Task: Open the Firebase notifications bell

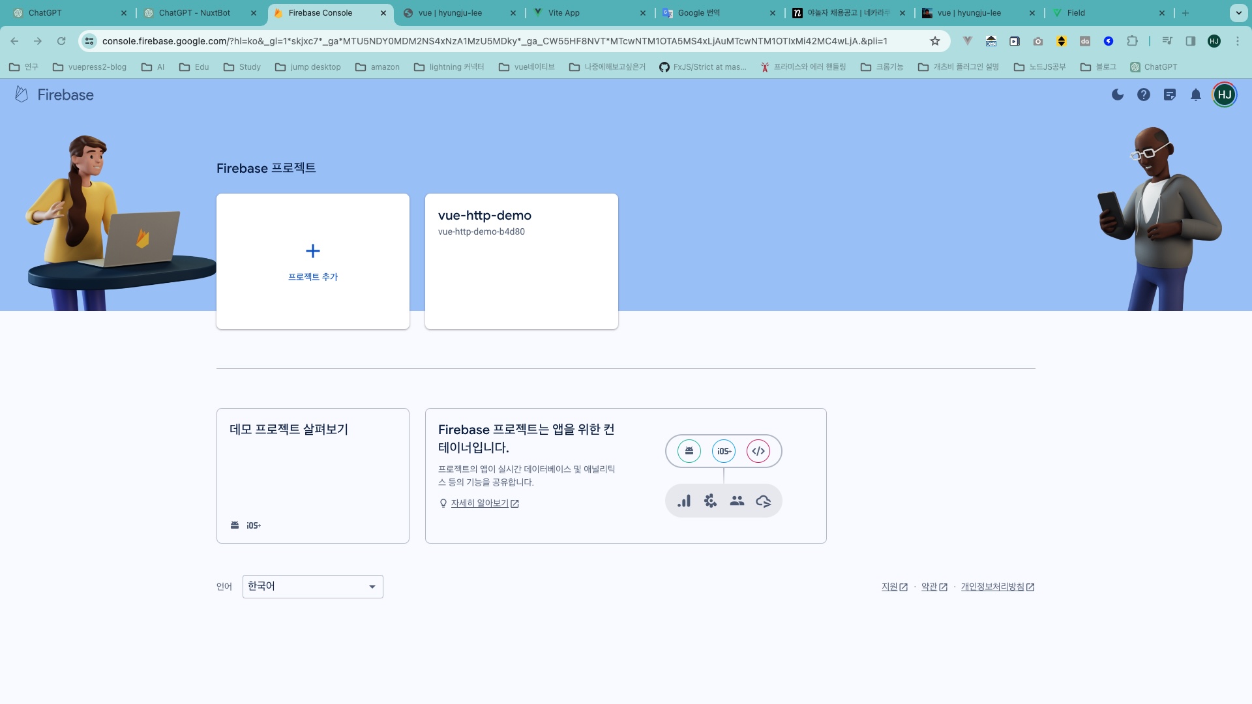Action: point(1196,95)
